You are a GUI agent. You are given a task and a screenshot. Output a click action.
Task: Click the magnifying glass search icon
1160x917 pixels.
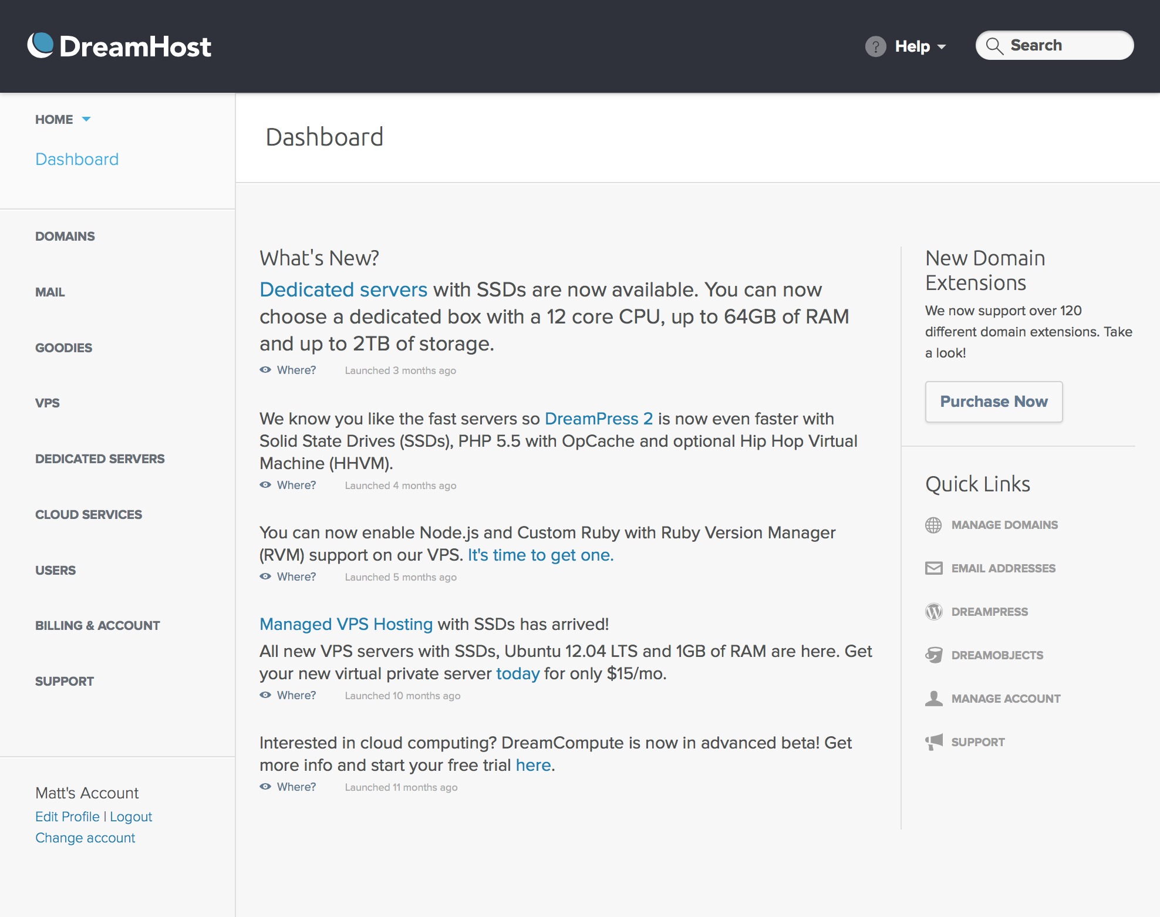[994, 46]
